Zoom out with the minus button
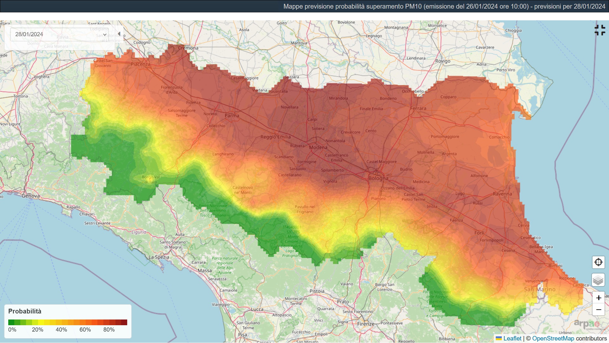Image resolution: width=609 pixels, height=343 pixels. pos(599,310)
